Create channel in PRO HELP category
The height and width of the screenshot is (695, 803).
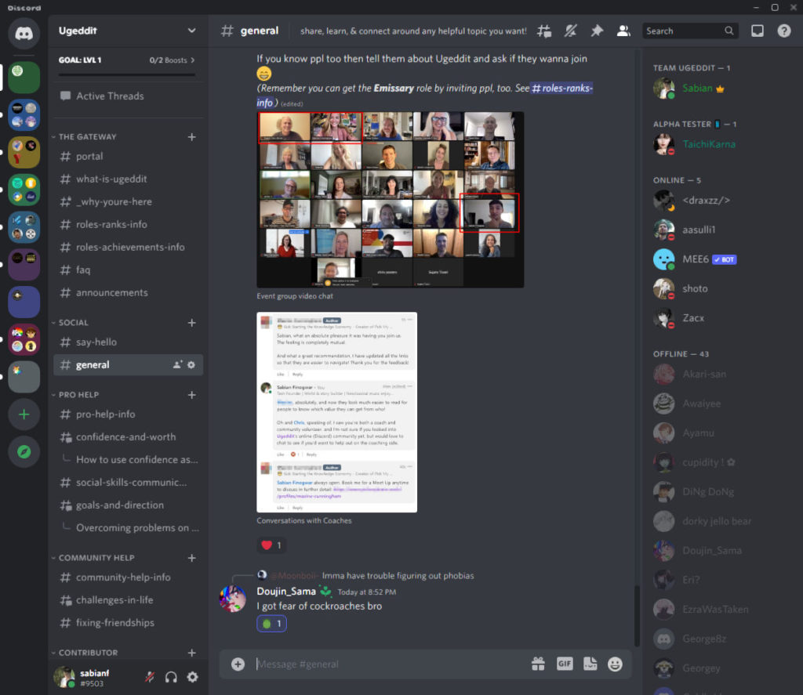point(191,395)
